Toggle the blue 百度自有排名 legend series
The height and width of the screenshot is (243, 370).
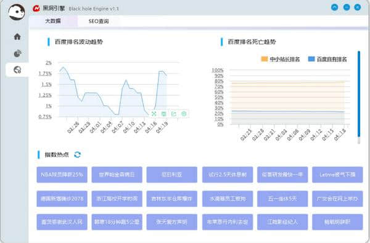click(x=327, y=59)
